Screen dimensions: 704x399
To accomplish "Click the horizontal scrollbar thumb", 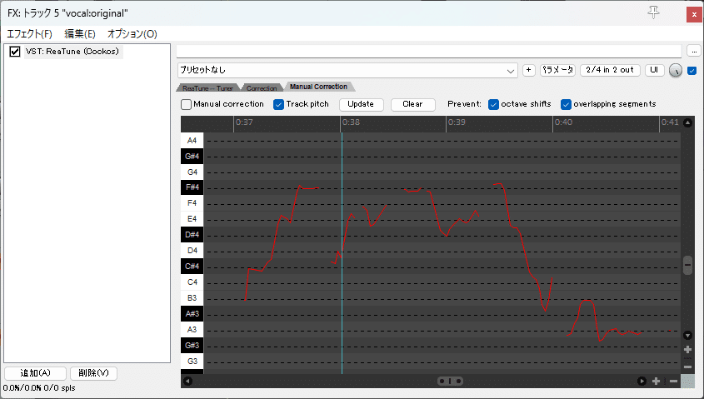I will [x=450, y=381].
